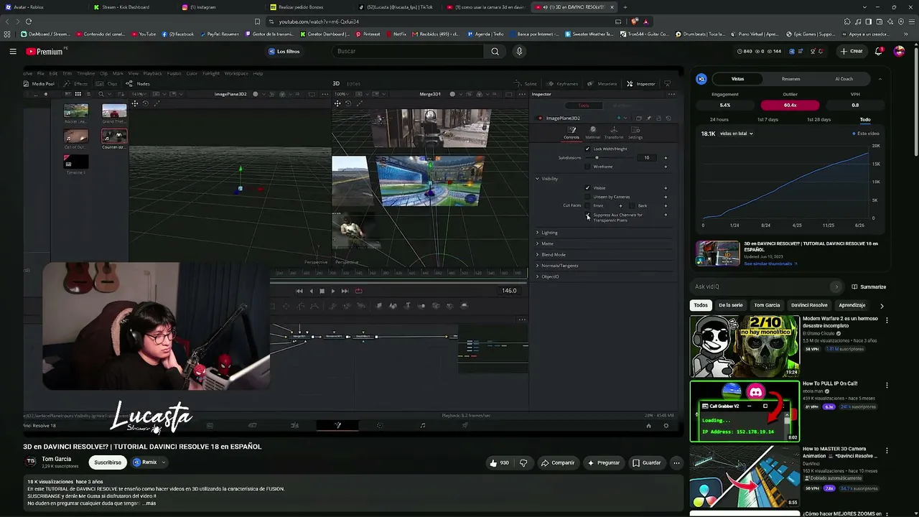Open more actions menu beside Guardar
This screenshot has width=919, height=517.
[676, 462]
